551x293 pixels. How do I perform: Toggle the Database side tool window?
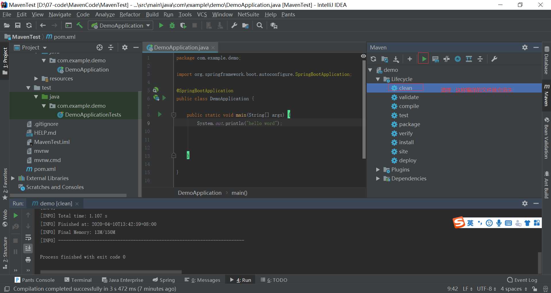[x=547, y=61]
